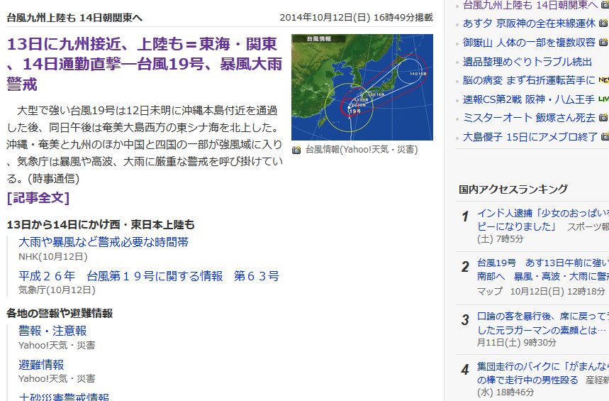
Task: Open 土砂災害警戒情報 link
Action: click(x=64, y=397)
